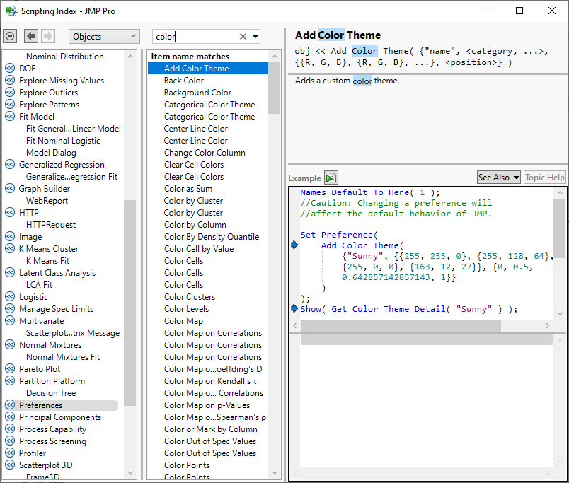Viewport: 569px width, 483px height.
Task: Run the example script with the play icon
Action: point(331,178)
